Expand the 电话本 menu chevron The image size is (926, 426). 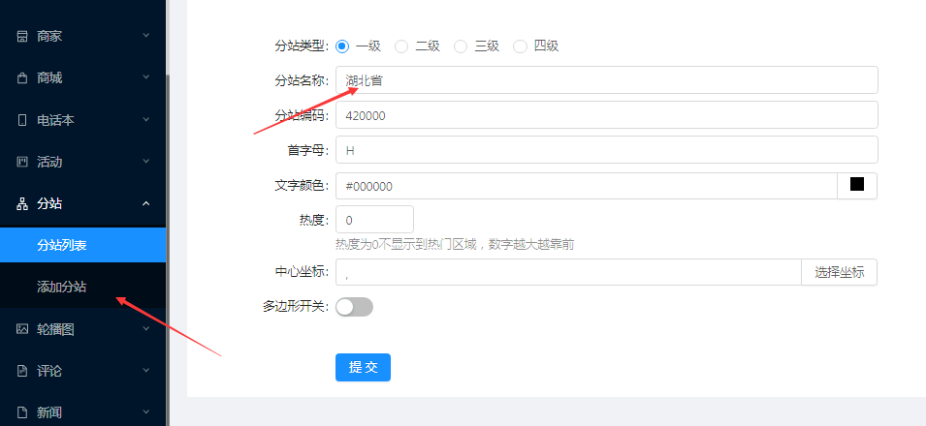tap(145, 120)
